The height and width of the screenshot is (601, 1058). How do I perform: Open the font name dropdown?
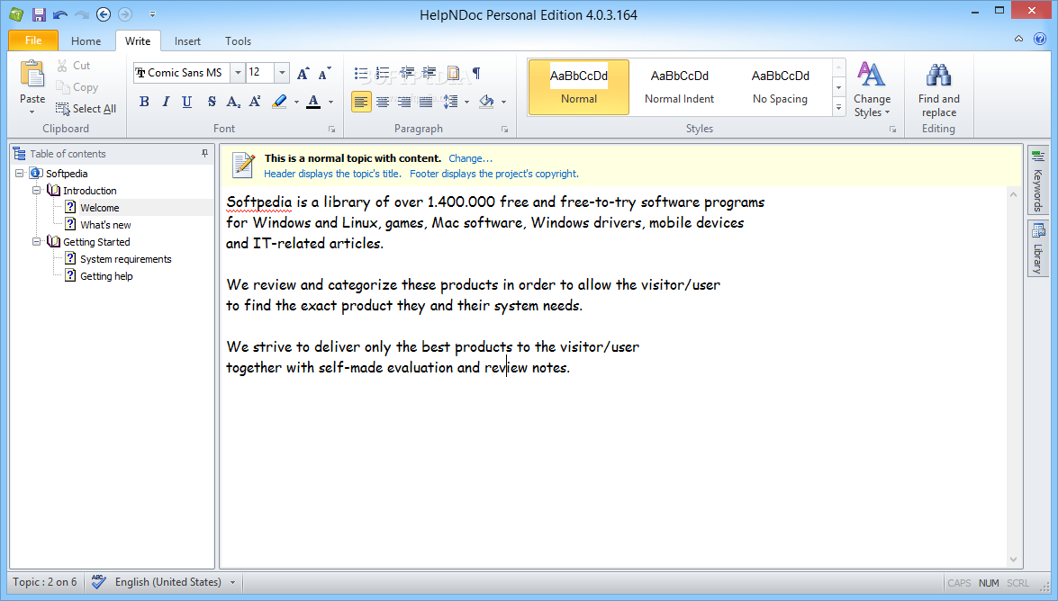[x=238, y=73]
